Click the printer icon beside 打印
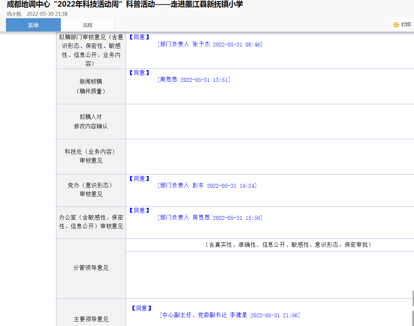This screenshot has width=414, height=326. (396, 25)
